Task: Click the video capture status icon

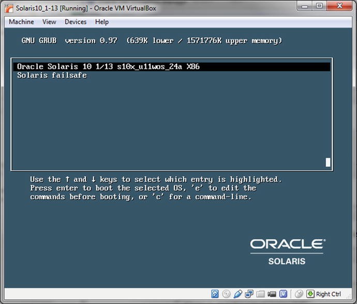Action: pyautogui.click(x=272, y=294)
